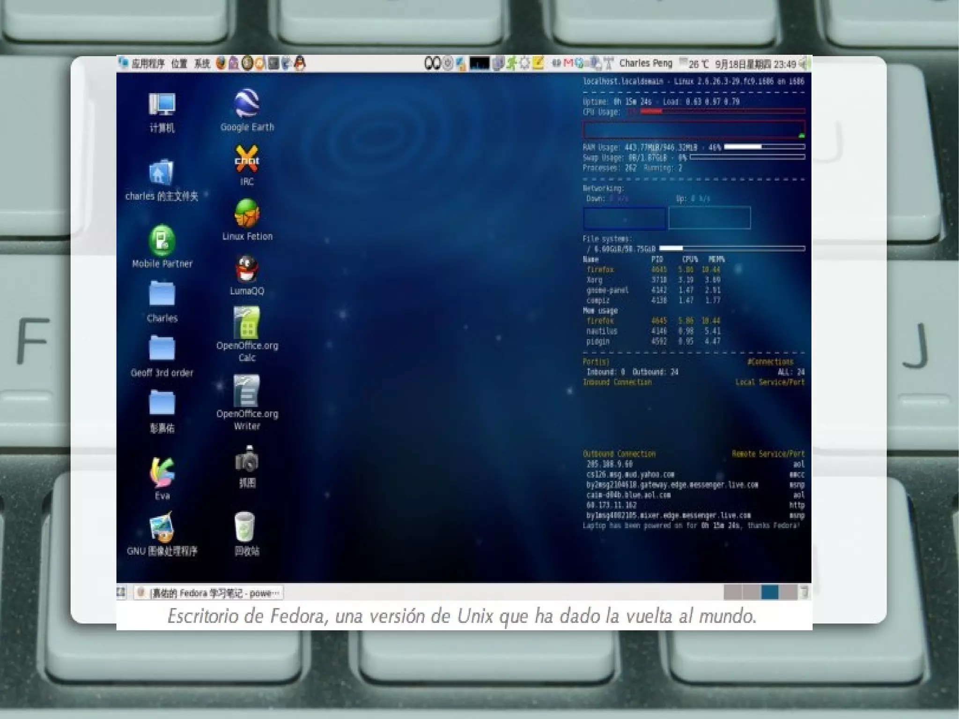Screen dimensions: 959x719
Task: Switch to the highlighted blue workspace
Action: click(x=769, y=593)
